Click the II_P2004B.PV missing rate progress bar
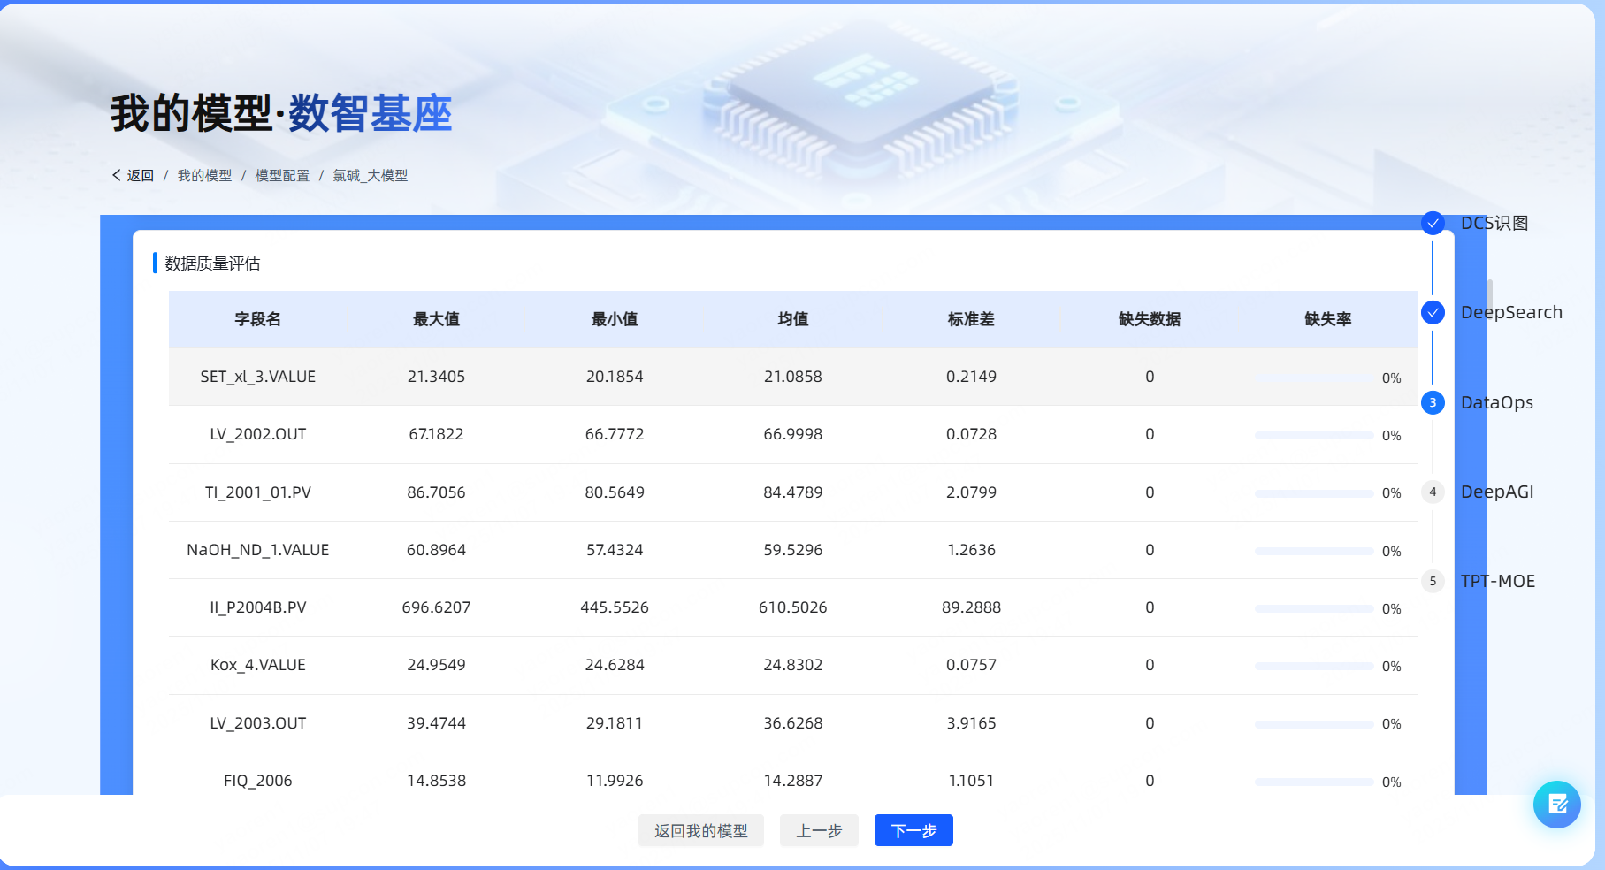1605x870 pixels. pyautogui.click(x=1313, y=609)
